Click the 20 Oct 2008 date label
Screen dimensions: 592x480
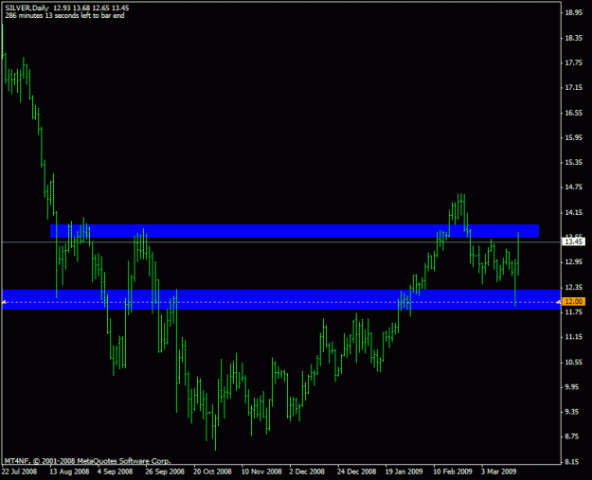coord(212,471)
